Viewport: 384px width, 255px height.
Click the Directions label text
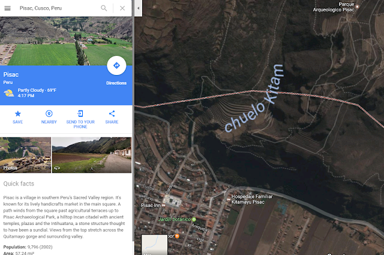click(116, 83)
